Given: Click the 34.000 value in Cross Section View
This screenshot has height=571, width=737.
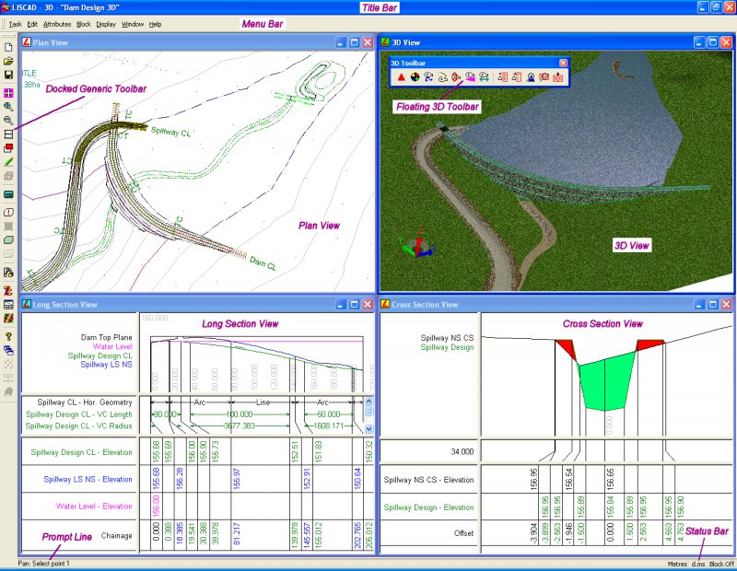Looking at the screenshot, I should click(x=462, y=451).
